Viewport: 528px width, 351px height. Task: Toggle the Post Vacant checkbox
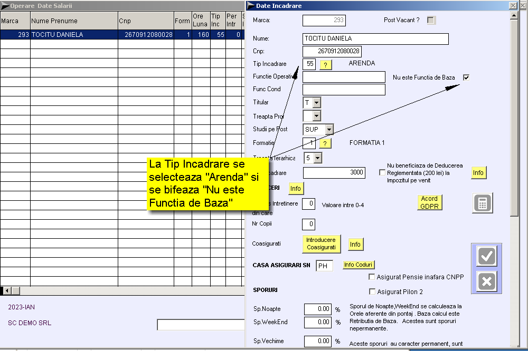431,21
